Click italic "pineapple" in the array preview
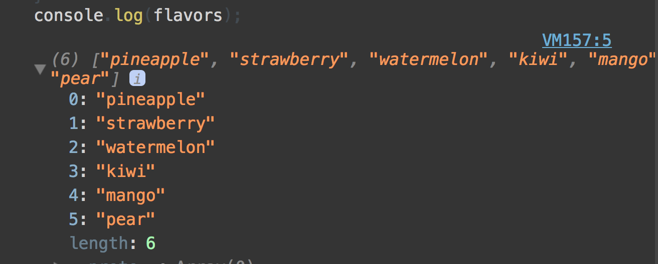The height and width of the screenshot is (264, 658). 154,59
